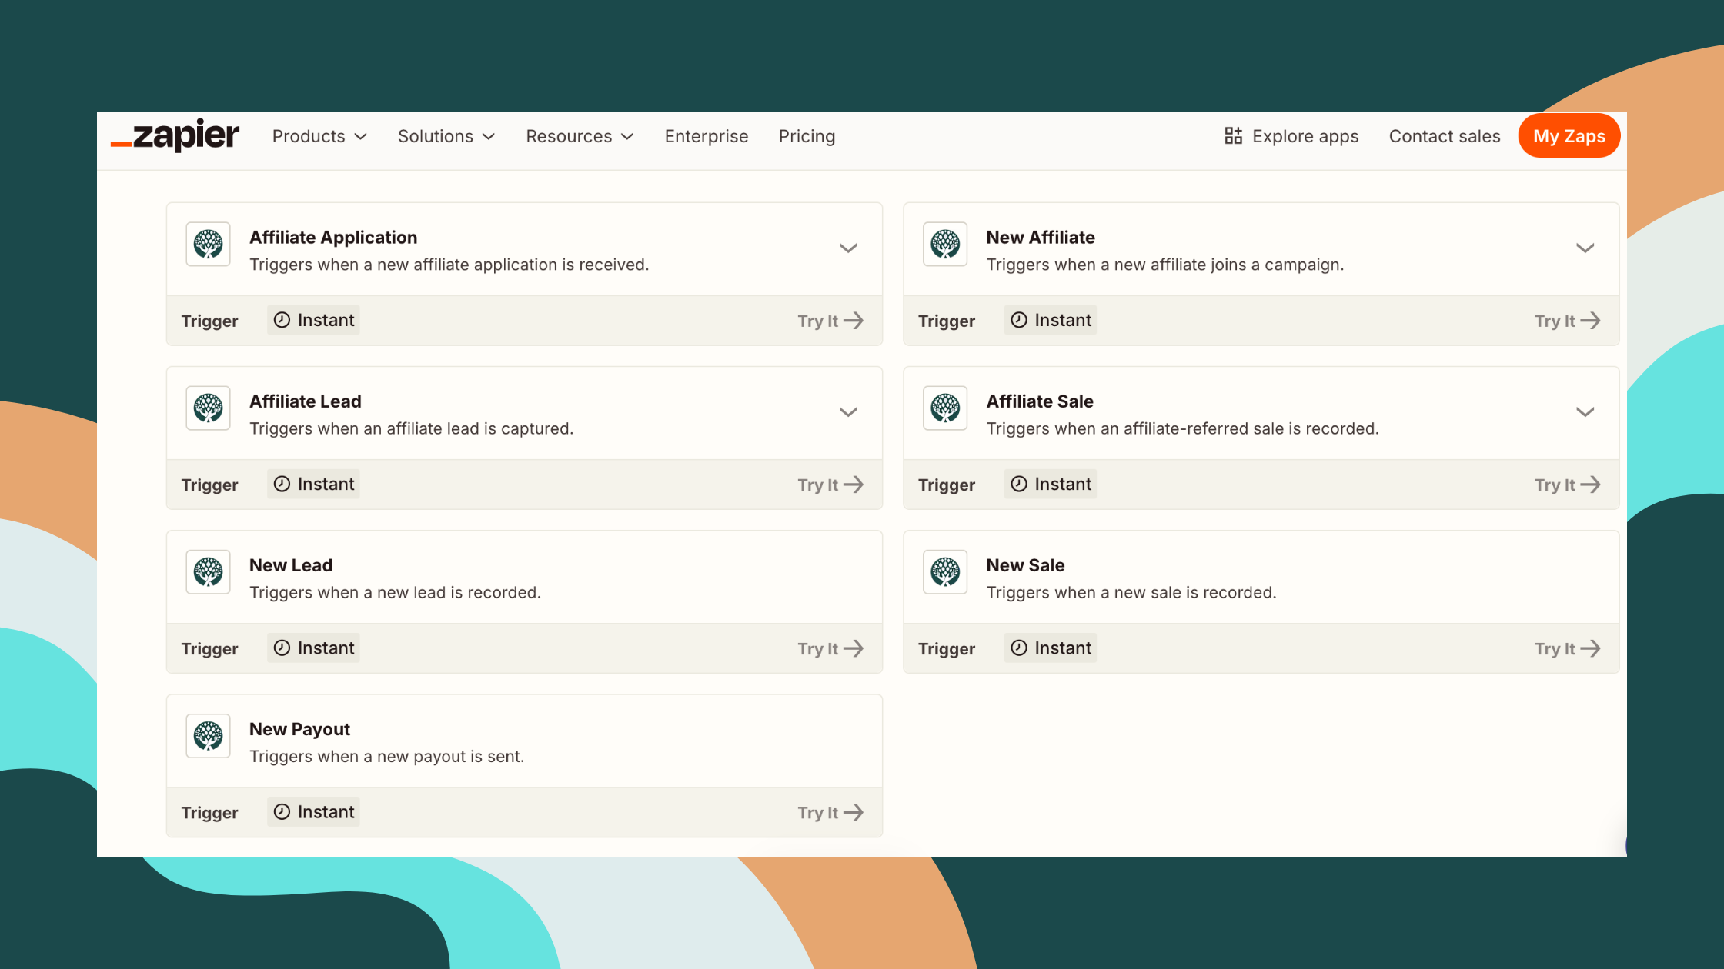Click the Zapier logo
This screenshot has height=969, width=1724.
click(x=175, y=135)
